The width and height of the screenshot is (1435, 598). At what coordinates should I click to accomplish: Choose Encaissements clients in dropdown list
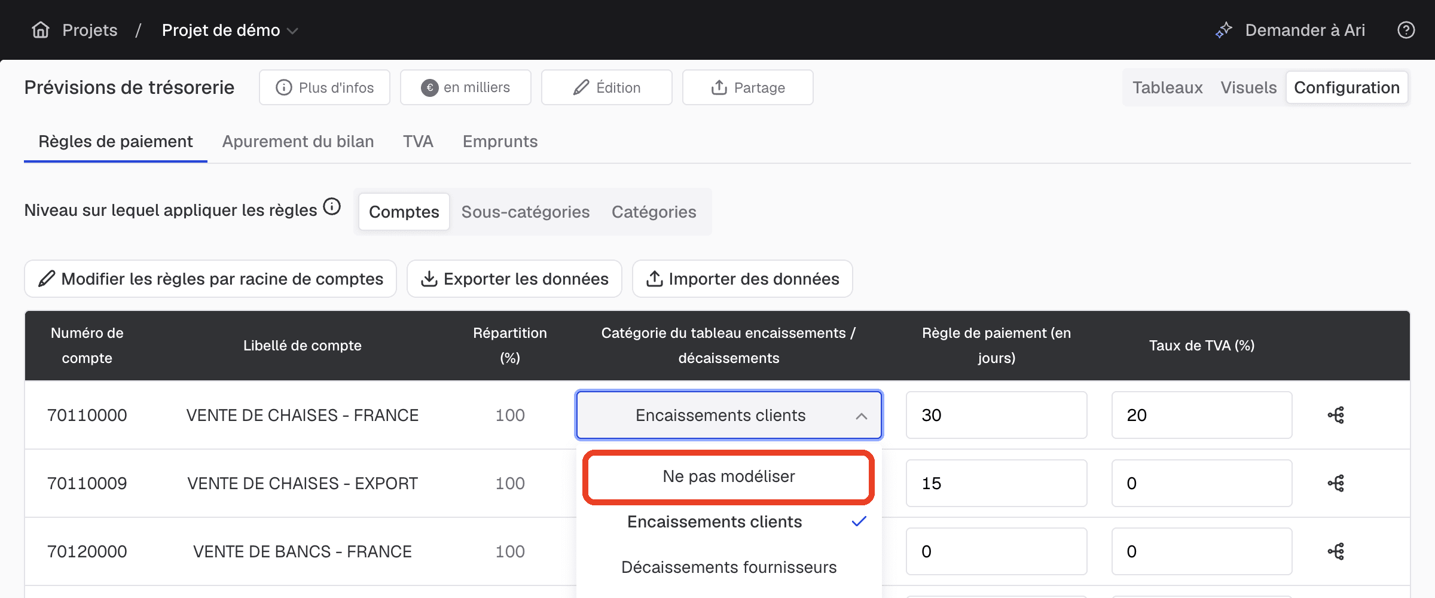tap(729, 522)
